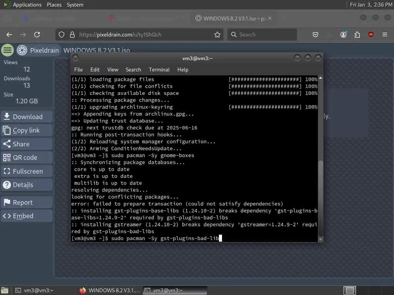Click the show desktop icon in bottom panel
394x295 pixels.
click(5, 290)
